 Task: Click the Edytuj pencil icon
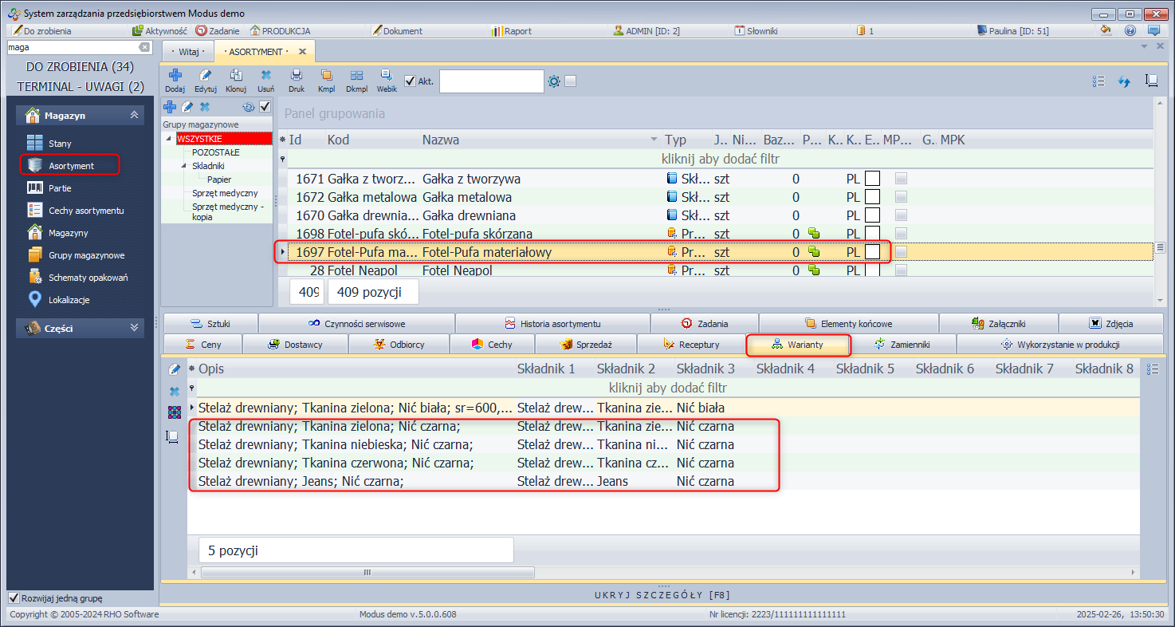pos(205,77)
